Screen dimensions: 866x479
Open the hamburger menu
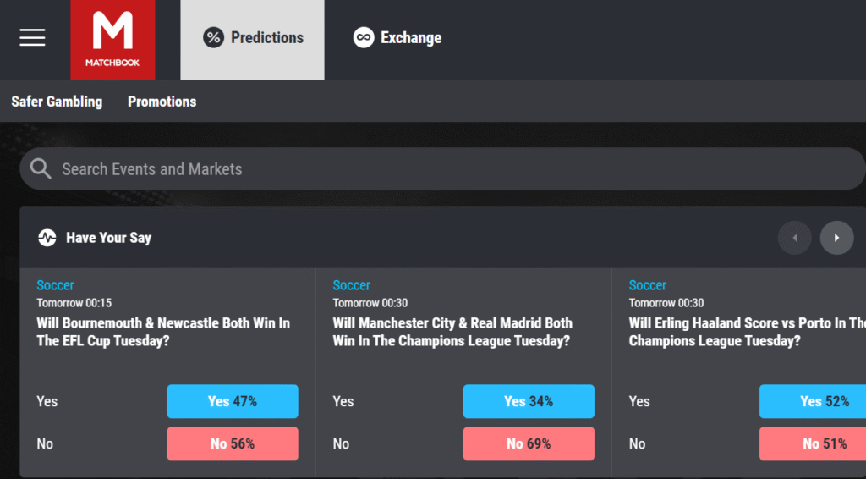pos(33,37)
